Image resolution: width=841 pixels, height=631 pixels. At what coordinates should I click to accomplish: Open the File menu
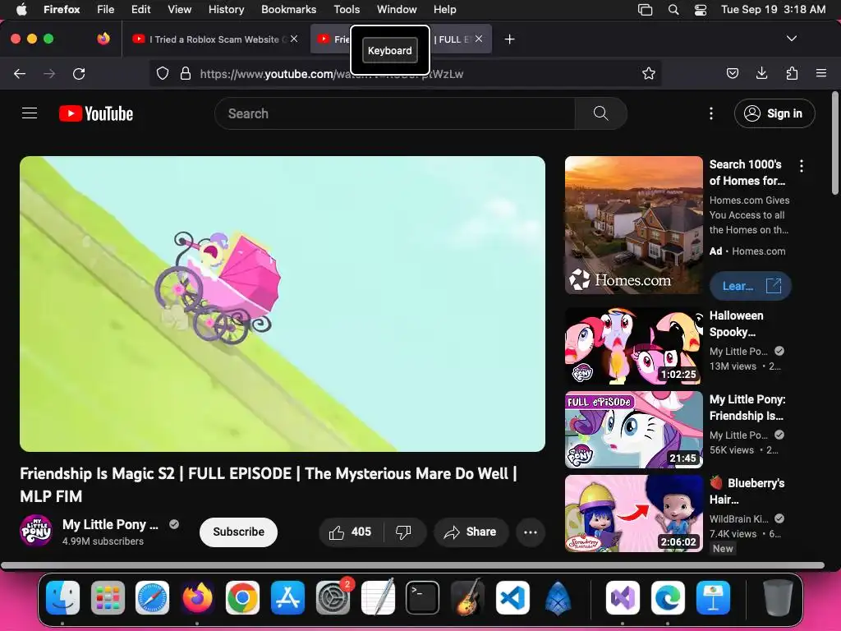click(106, 10)
